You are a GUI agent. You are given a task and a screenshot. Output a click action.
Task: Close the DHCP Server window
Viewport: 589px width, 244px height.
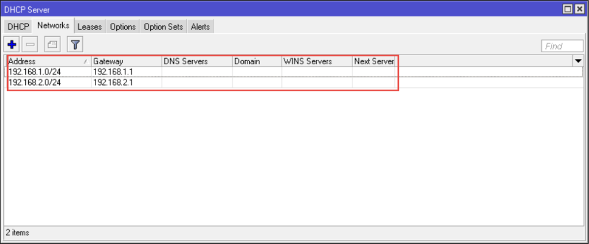[580, 9]
